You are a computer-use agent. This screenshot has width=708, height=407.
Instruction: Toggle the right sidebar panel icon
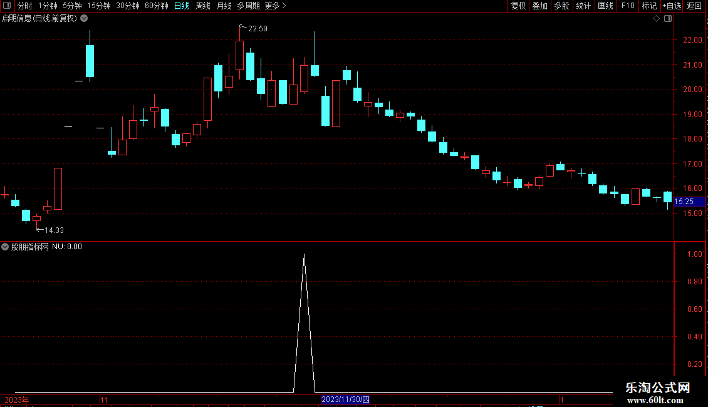click(x=668, y=19)
